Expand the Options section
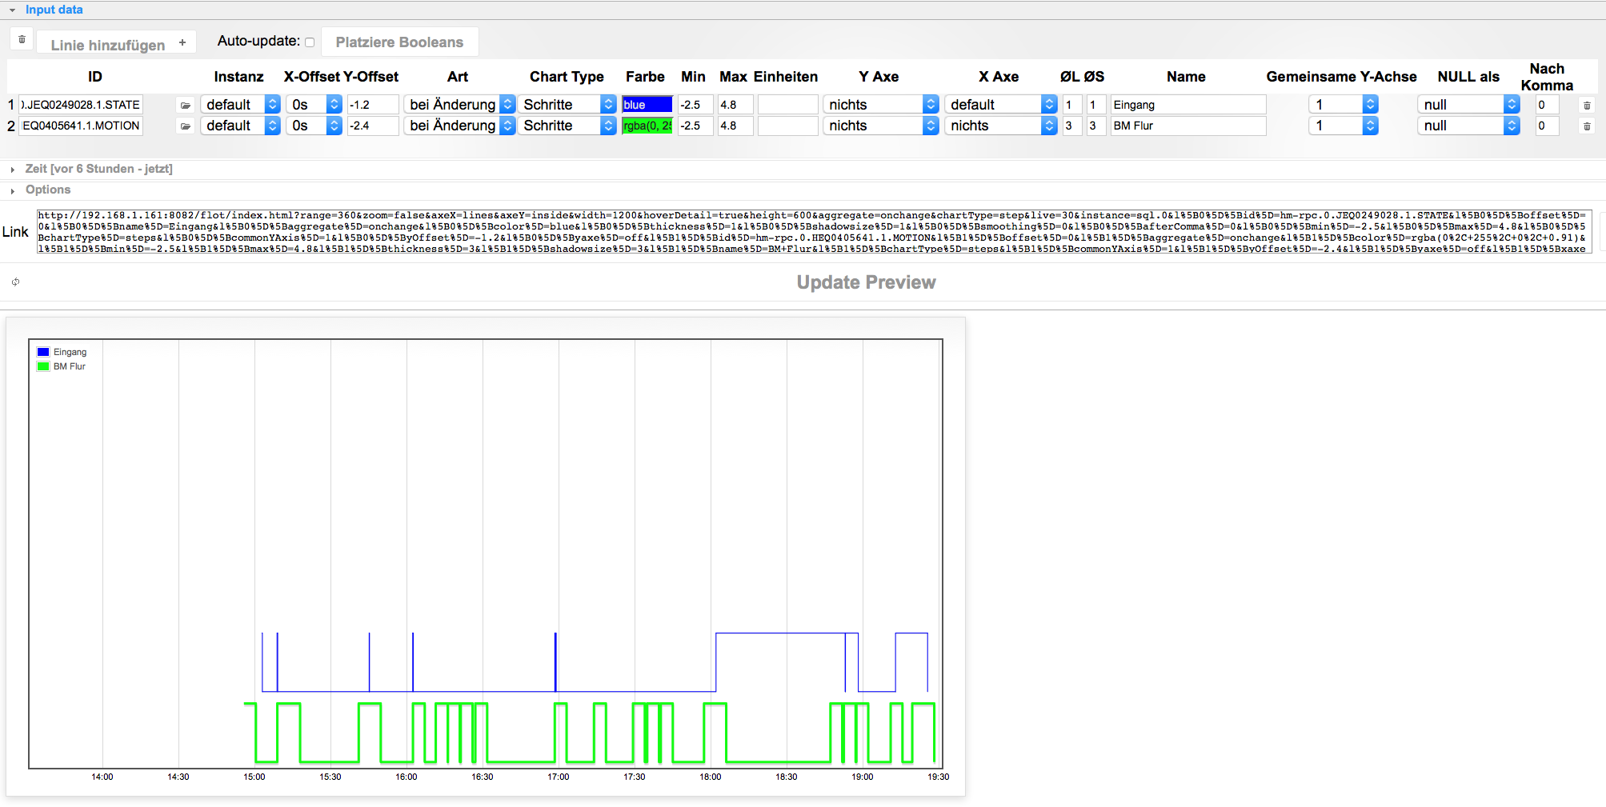 point(13,190)
